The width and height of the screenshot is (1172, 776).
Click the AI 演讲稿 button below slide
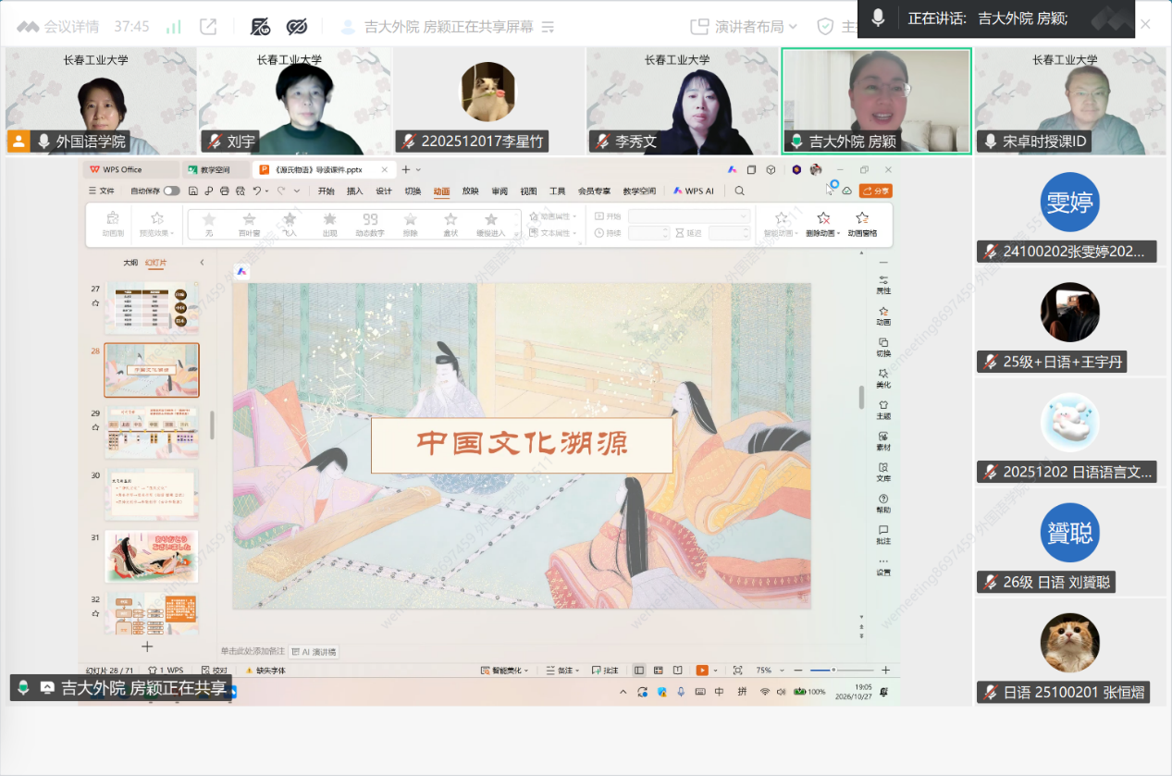pos(314,651)
